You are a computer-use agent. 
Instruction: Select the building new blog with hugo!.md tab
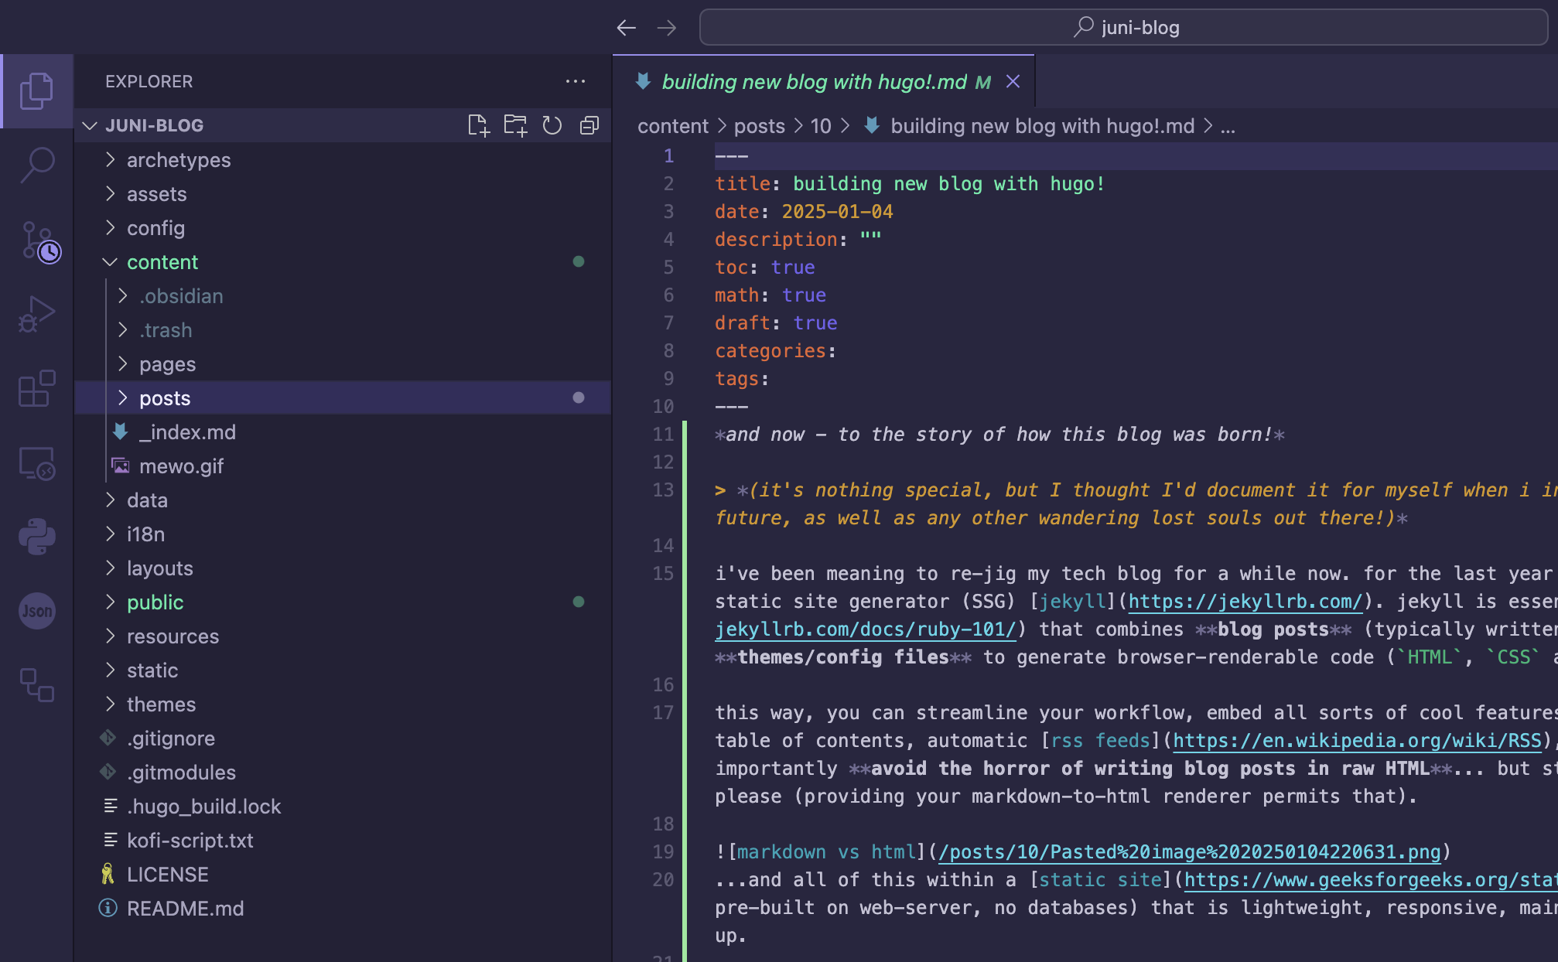(x=814, y=82)
